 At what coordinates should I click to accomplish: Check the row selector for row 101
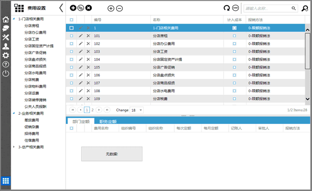coord(72,36)
